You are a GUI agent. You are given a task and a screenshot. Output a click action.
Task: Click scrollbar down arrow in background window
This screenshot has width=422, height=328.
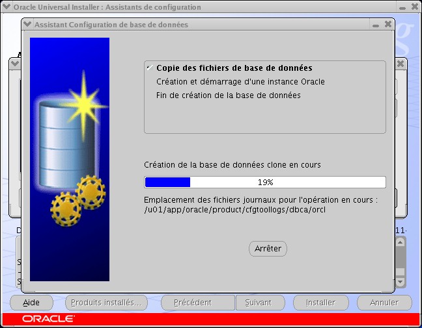[401, 282]
